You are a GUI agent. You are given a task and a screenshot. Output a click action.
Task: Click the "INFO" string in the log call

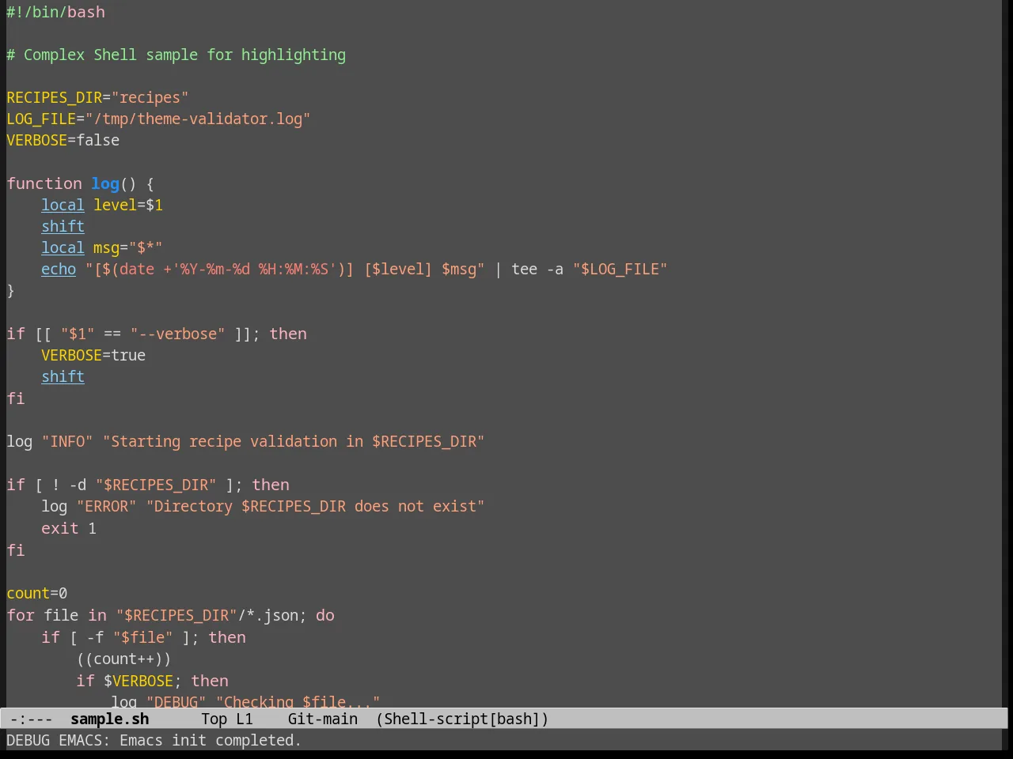pos(67,441)
